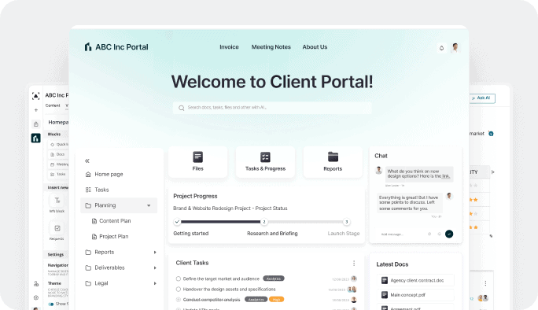Open the Tasks & Progress card

coord(265,162)
